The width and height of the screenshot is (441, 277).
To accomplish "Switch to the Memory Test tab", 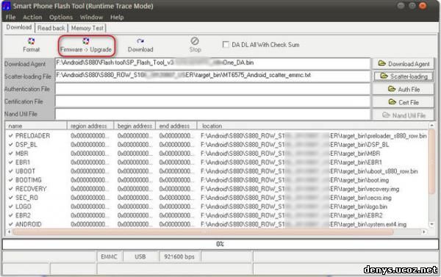I will point(87,28).
